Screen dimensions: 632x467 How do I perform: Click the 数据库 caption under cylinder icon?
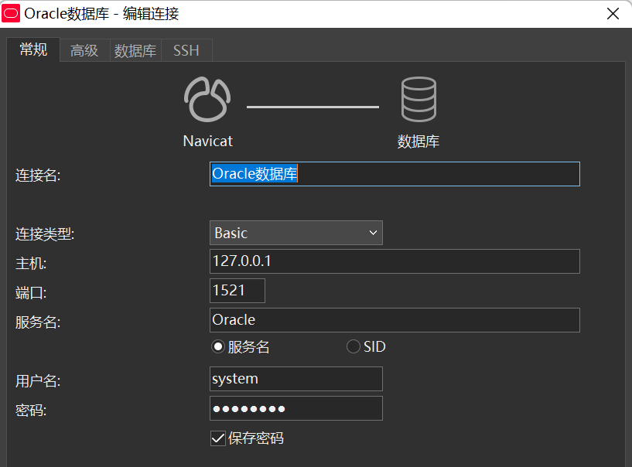coord(418,141)
